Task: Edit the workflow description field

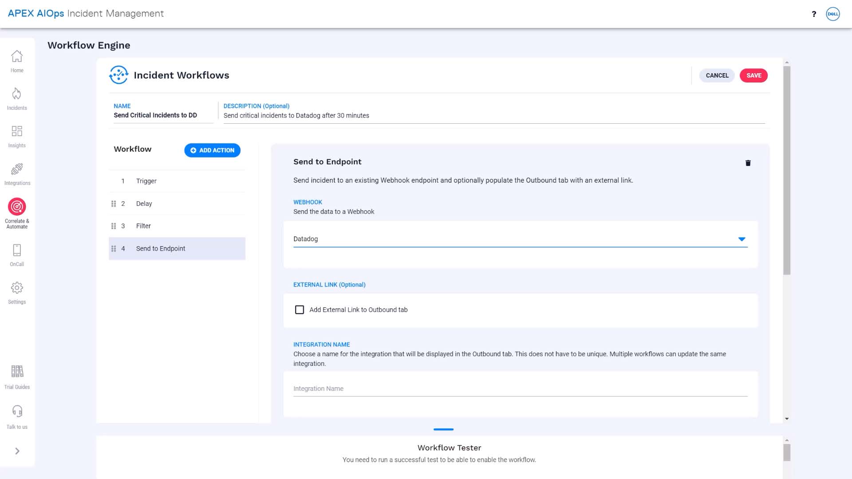Action: click(494, 116)
